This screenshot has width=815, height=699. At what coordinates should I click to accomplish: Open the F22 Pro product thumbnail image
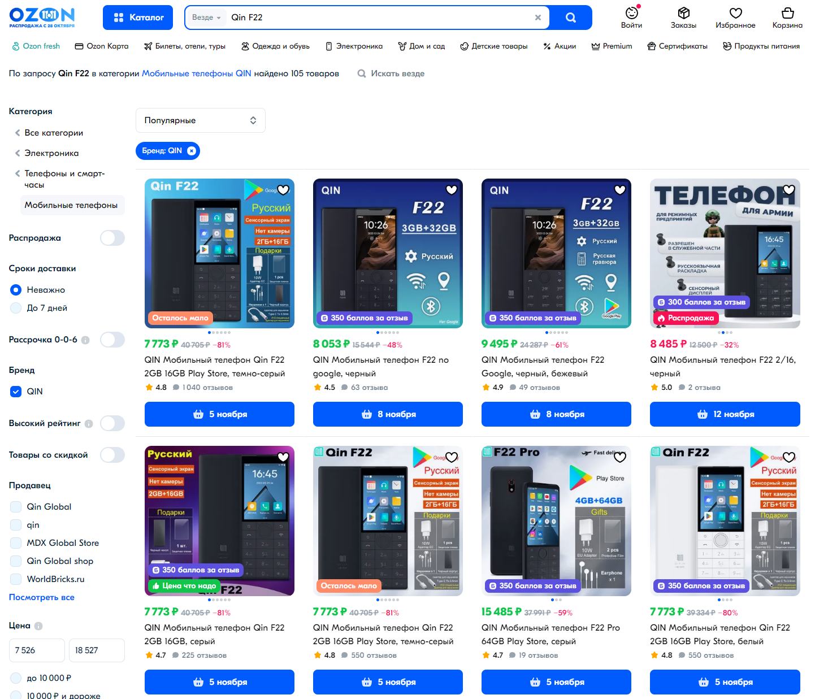(x=556, y=521)
